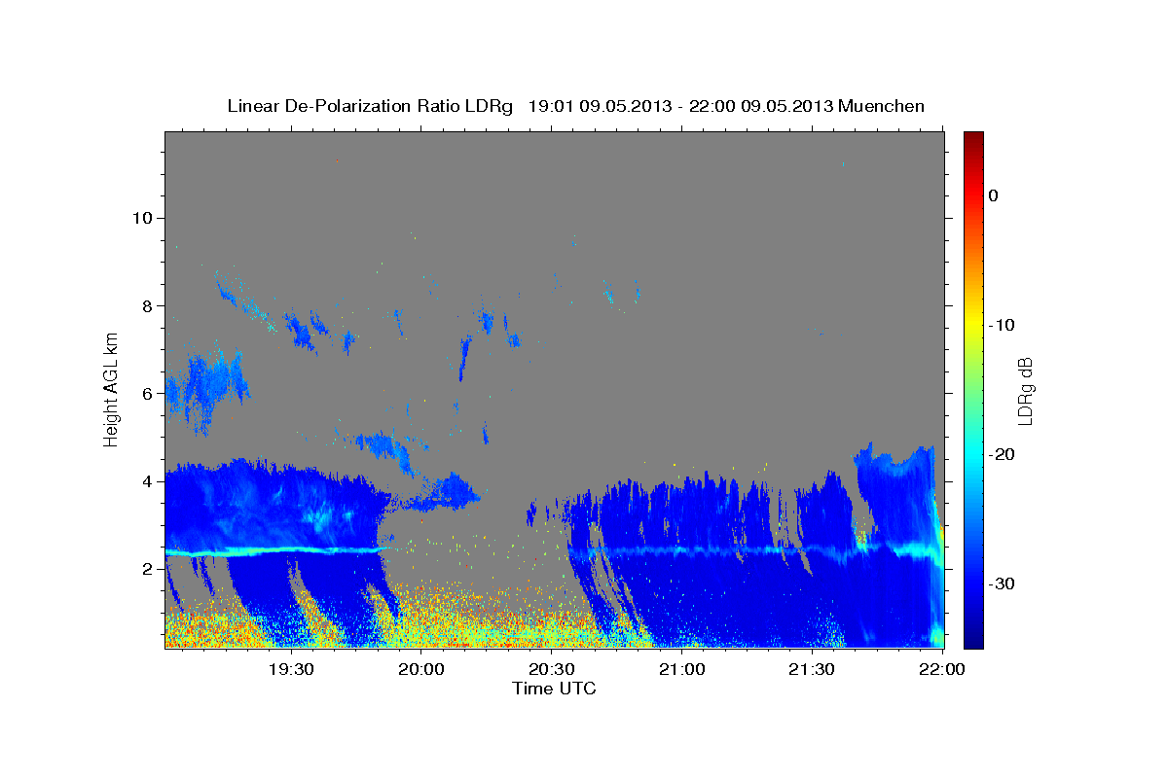Click the start time '19:01 09.05.2013' in title
1168x778 pixels.
tap(600, 106)
